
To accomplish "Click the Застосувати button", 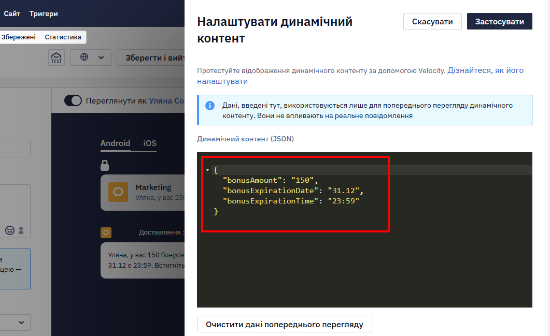I will point(500,21).
